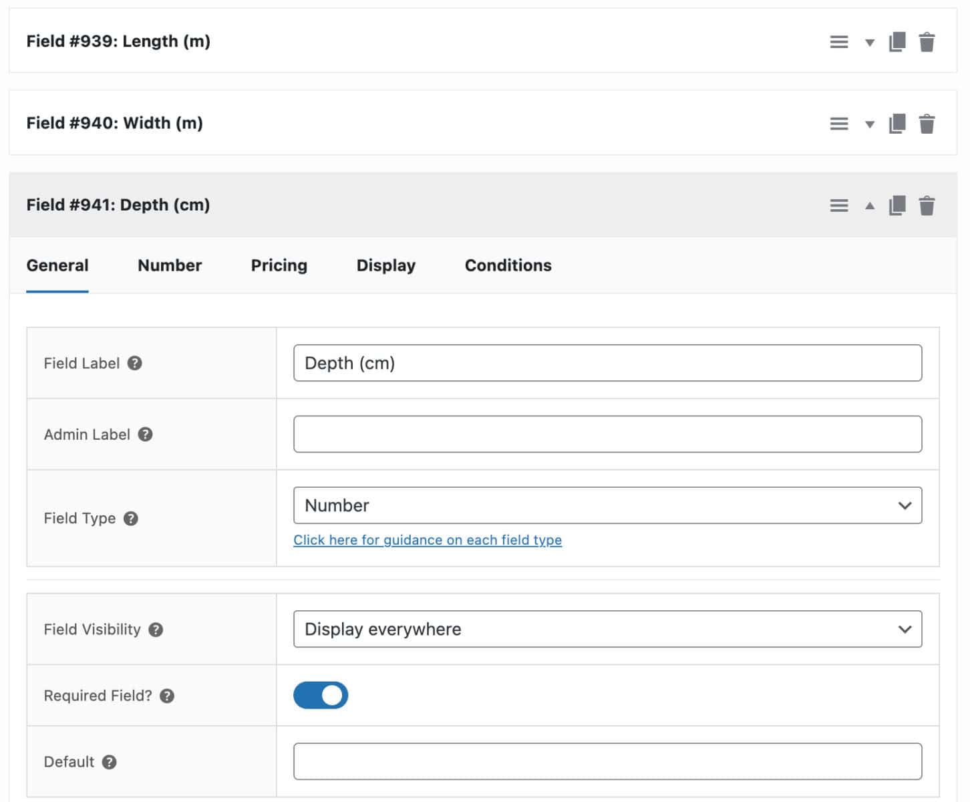Click the Admin Label help icon

pos(144,434)
